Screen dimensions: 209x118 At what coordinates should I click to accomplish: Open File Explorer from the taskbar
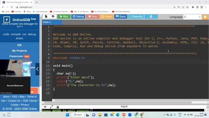(100, 115)
